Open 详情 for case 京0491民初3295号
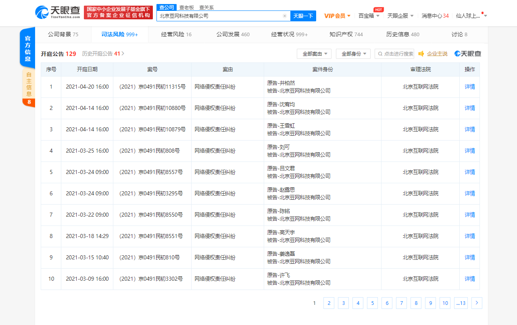The width and height of the screenshot is (517, 325). click(469, 193)
